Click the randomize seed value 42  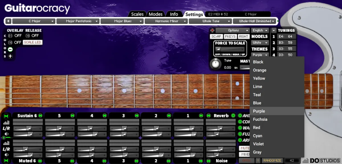coord(292,161)
